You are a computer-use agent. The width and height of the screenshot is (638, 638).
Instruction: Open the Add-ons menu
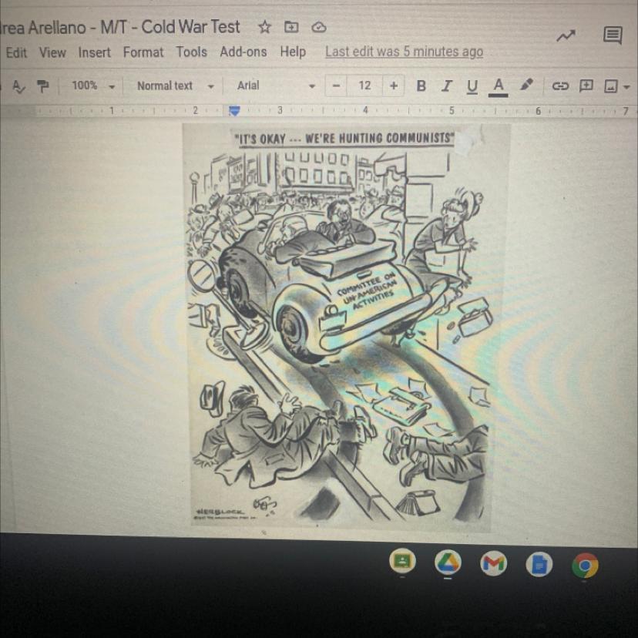coord(243,52)
